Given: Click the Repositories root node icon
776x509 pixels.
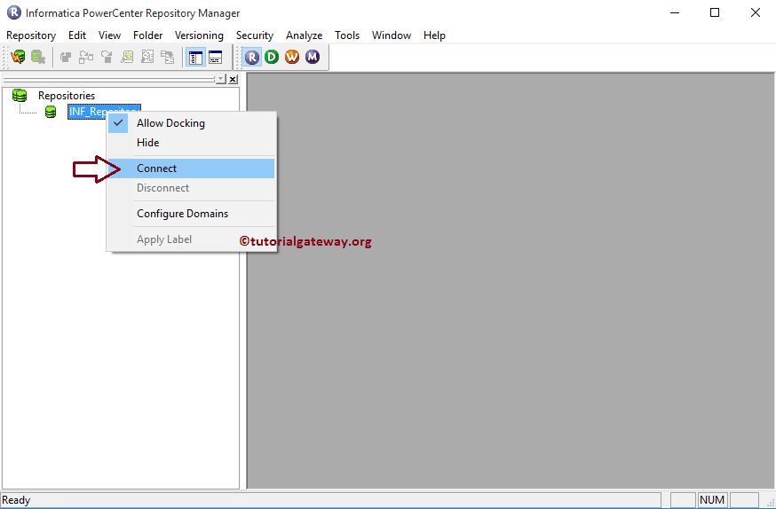Looking at the screenshot, I should [x=20, y=96].
